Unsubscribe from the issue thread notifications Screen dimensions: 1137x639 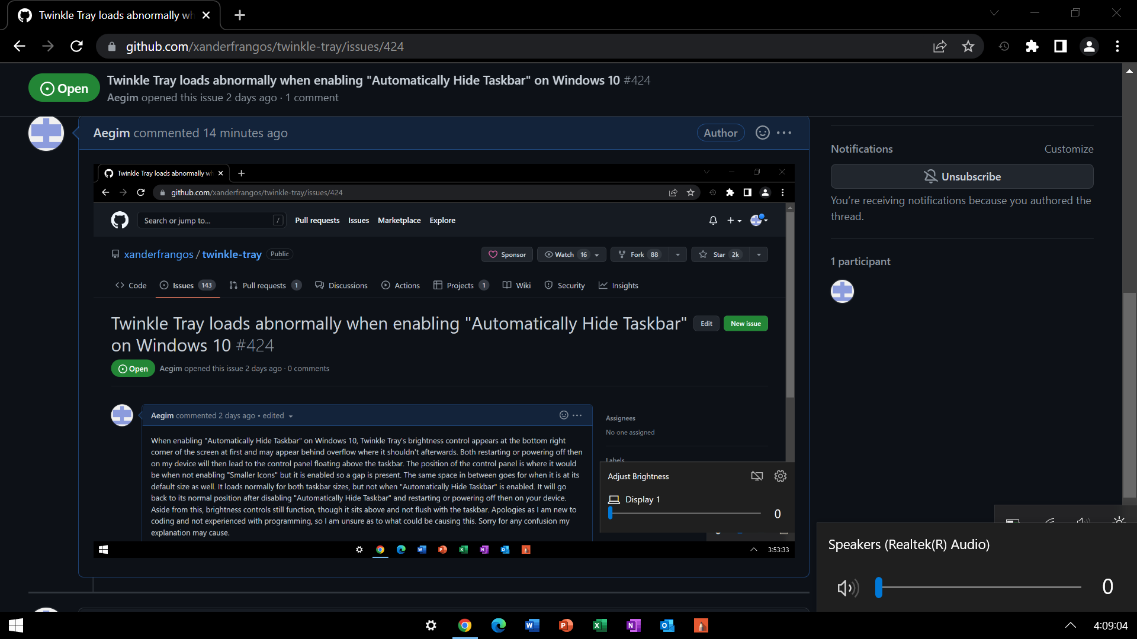pyautogui.click(x=962, y=176)
